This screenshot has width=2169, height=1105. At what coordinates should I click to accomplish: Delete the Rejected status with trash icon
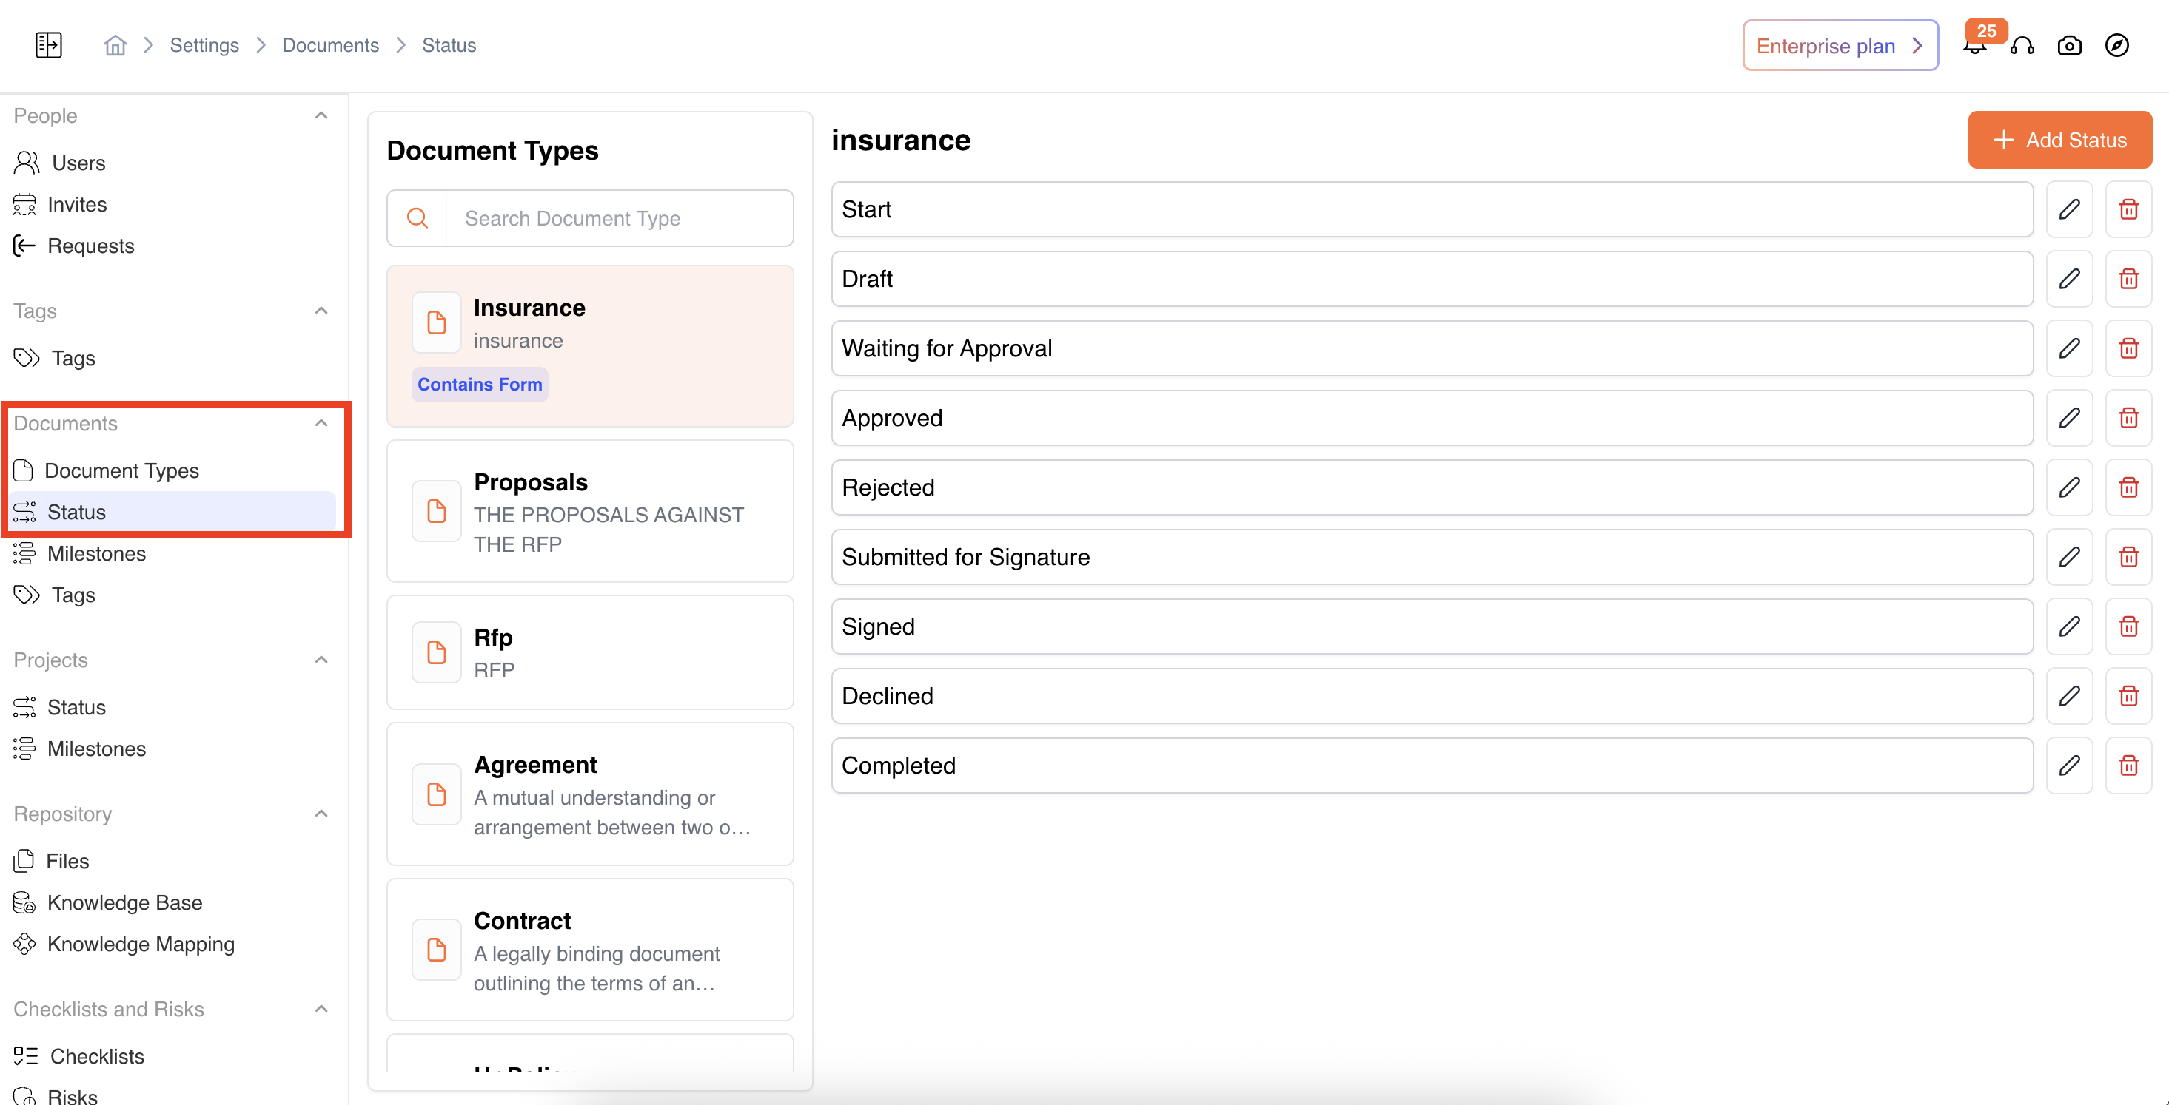point(2128,487)
